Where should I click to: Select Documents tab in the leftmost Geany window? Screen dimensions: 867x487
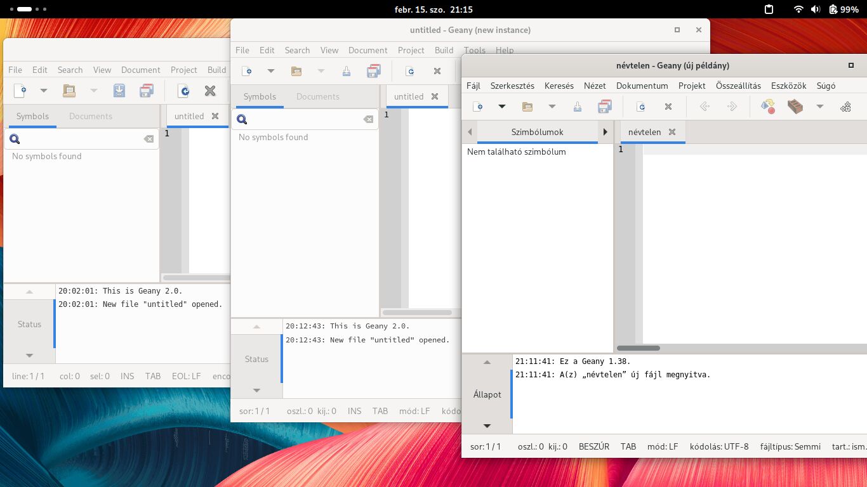90,116
